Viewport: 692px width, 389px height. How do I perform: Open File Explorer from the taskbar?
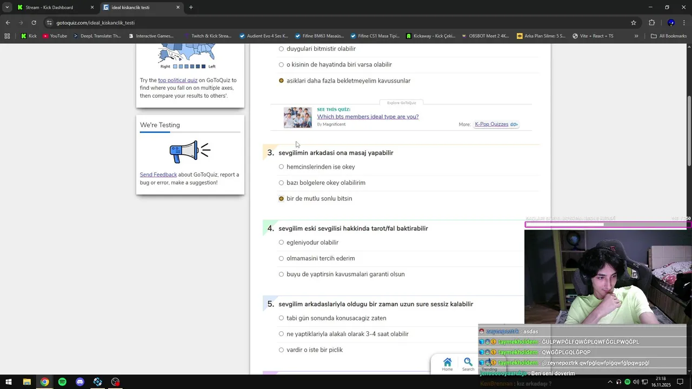point(26,382)
